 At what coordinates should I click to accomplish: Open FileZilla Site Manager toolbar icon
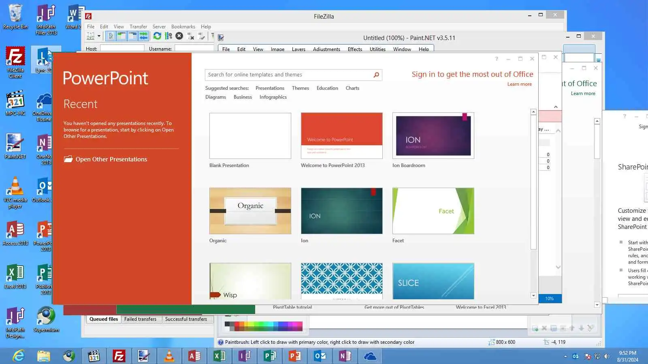pos(91,36)
